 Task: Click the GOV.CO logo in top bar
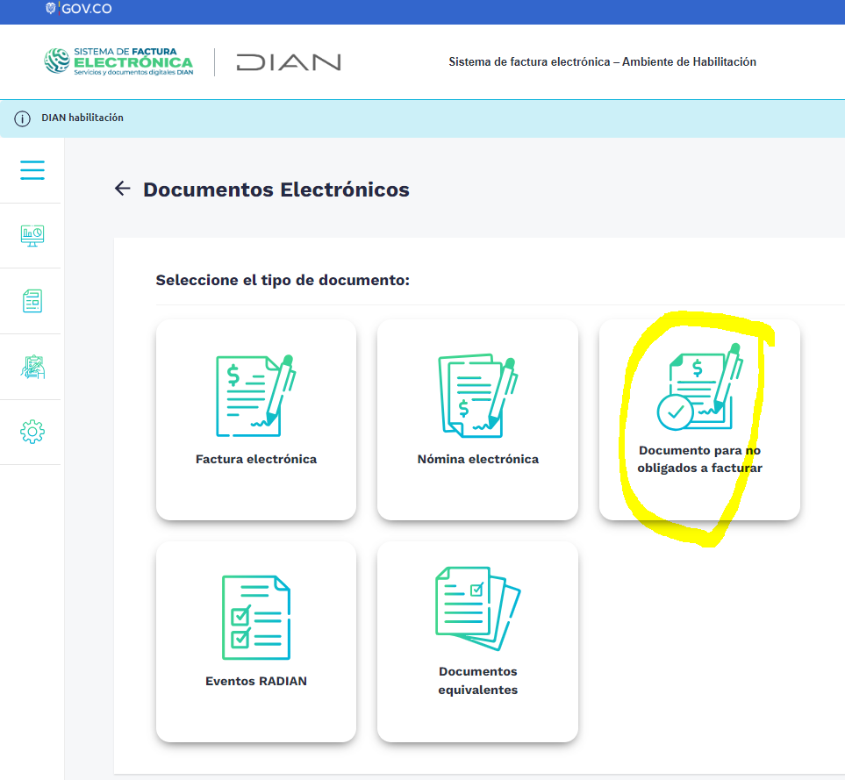coord(79,9)
